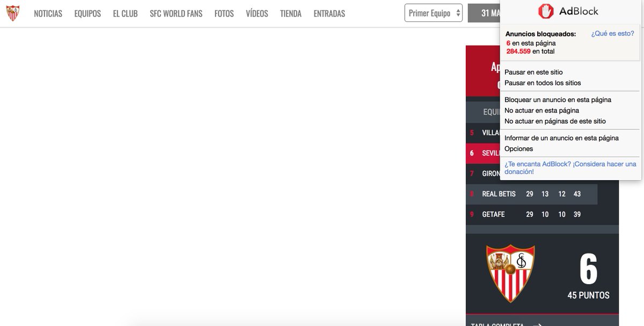
Task: Click Getafe points value 39
Action: coord(577,214)
